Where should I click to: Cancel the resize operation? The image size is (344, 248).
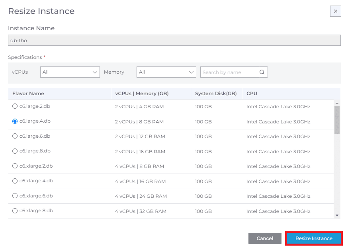coord(265,238)
